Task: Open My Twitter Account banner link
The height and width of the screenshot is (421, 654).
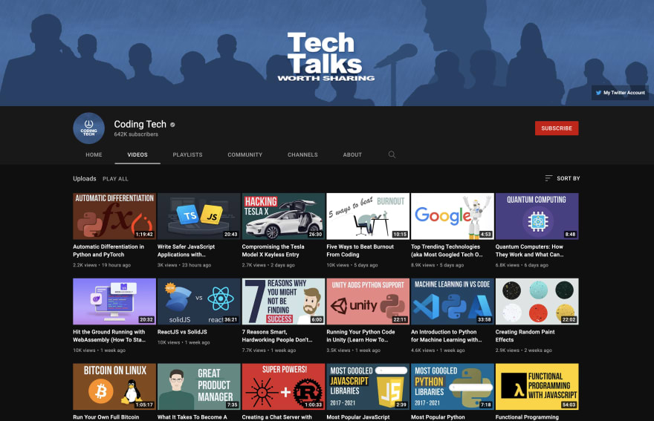Action: [x=620, y=93]
